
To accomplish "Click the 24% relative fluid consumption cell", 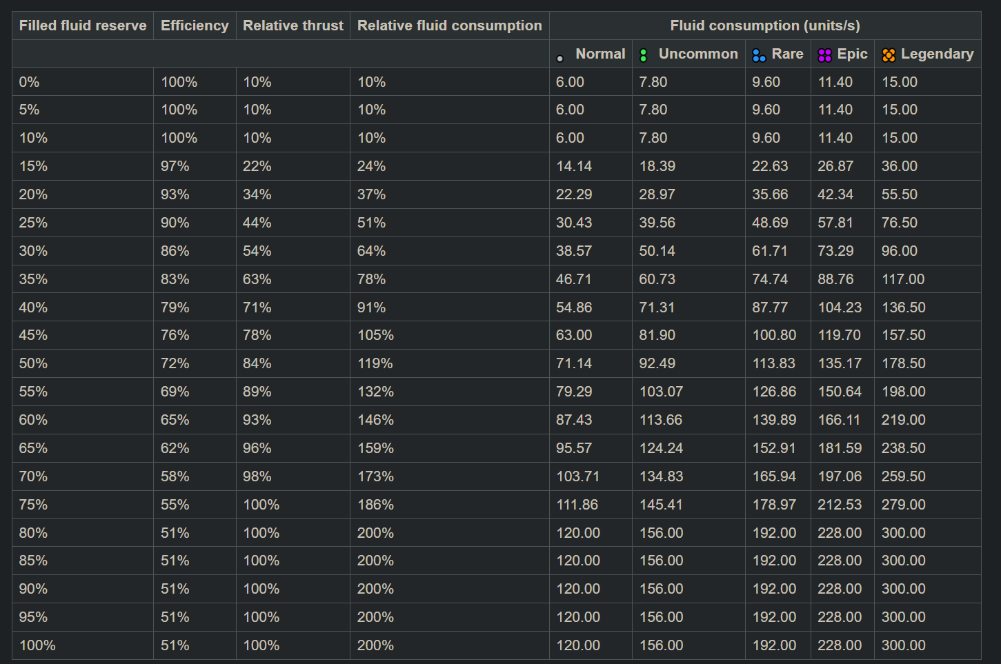I will click(450, 166).
